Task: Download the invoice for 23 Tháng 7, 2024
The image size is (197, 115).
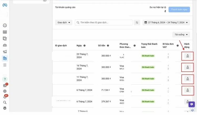Action: [x=188, y=56]
